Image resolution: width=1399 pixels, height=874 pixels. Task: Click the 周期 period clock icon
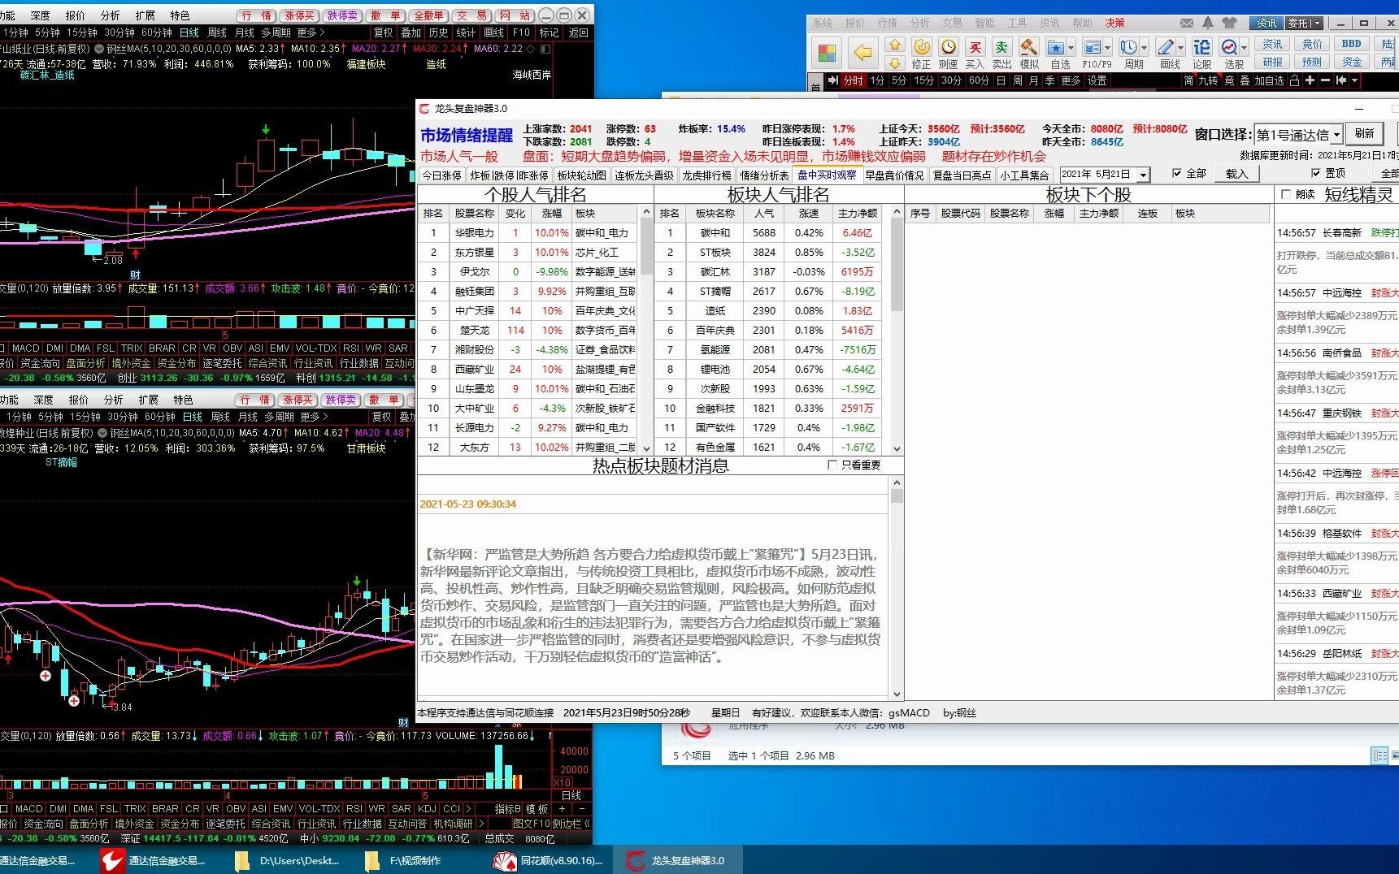[1129, 48]
